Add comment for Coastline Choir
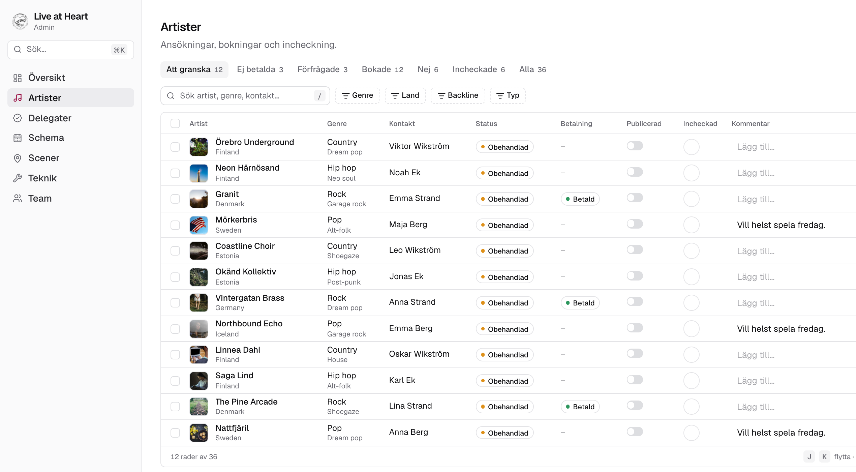Screen dimensions: 856x472 pyautogui.click(x=756, y=251)
